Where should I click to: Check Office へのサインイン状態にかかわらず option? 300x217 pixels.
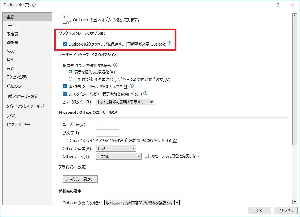65,140
